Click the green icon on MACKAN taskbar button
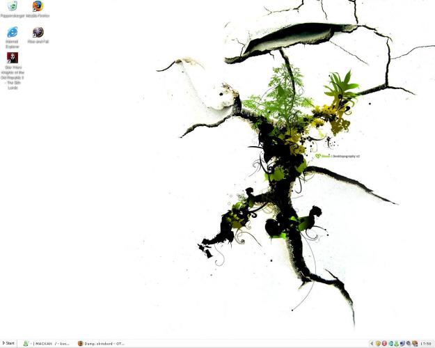This screenshot has height=348, width=435. (26, 343)
